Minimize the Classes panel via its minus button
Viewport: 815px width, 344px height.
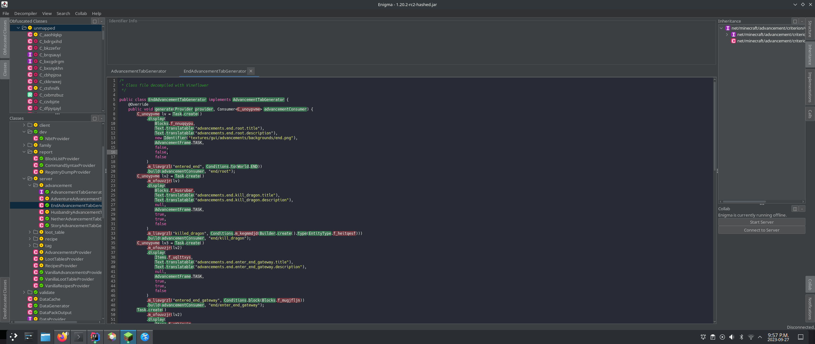click(101, 118)
